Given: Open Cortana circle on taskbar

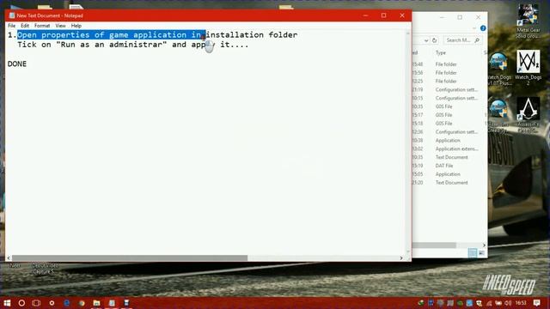Looking at the screenshot, I should click(21, 303).
